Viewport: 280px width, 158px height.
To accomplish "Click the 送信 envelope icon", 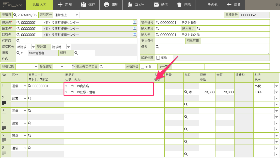I will (156, 5).
